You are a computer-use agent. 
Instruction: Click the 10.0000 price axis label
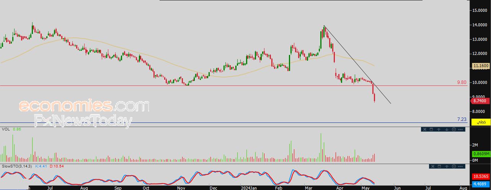[480, 82]
